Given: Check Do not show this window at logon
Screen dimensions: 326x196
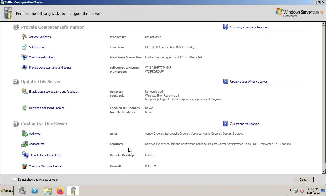Looking at the screenshot, I should (x=15, y=179).
